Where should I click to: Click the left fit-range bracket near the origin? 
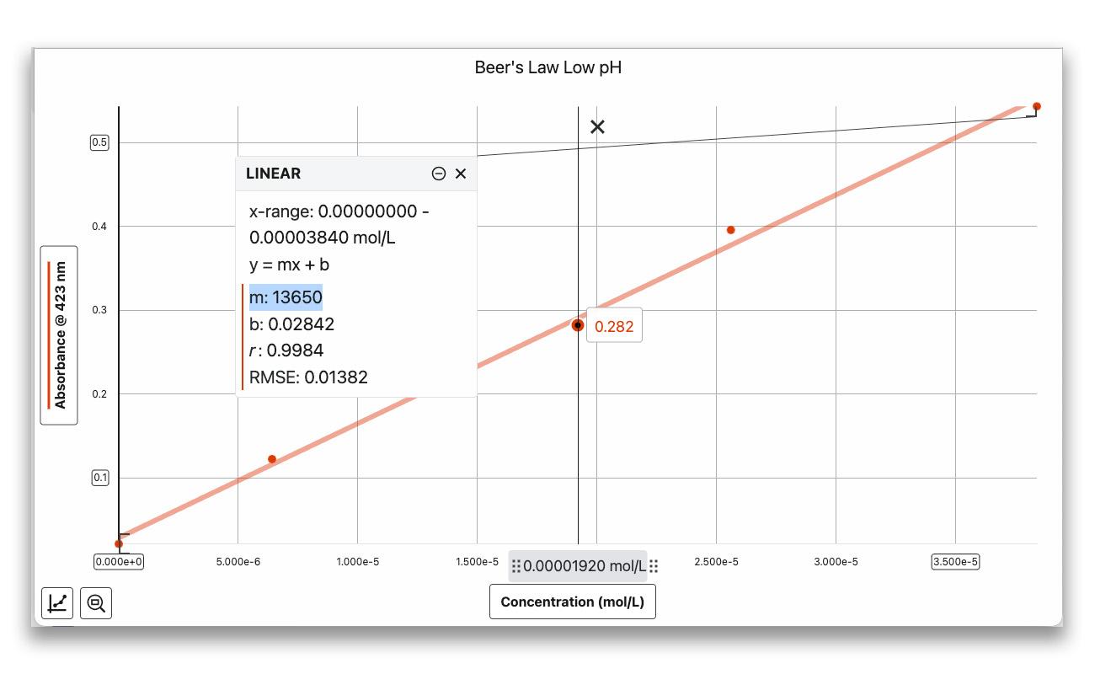pos(123,536)
